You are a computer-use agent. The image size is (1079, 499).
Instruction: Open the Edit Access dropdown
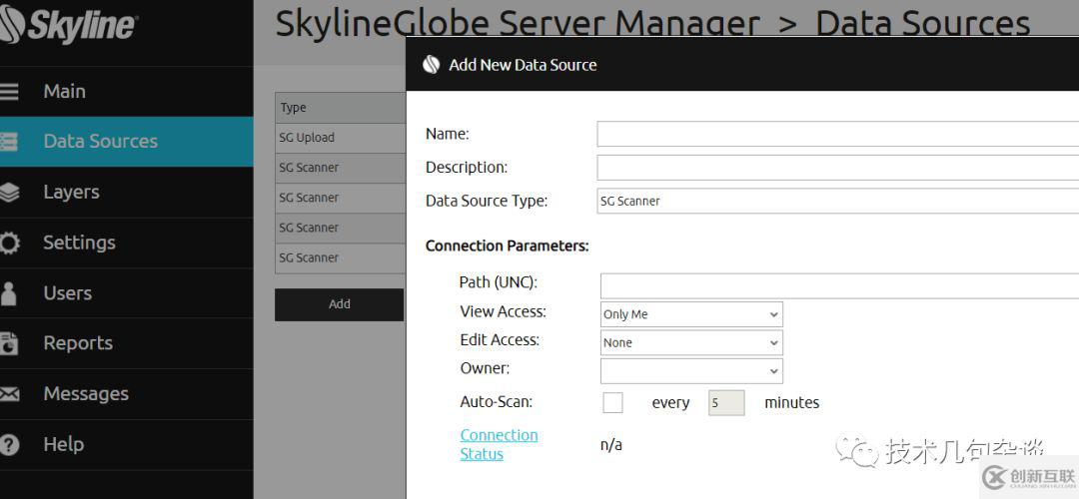click(691, 343)
